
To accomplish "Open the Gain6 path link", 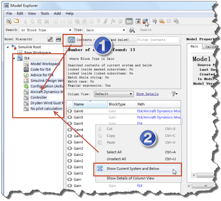I will (159, 111).
